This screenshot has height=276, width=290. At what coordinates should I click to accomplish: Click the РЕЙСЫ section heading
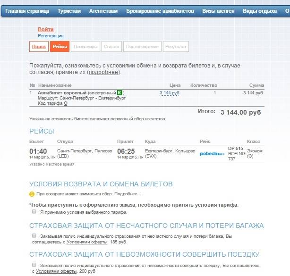tap(42, 131)
